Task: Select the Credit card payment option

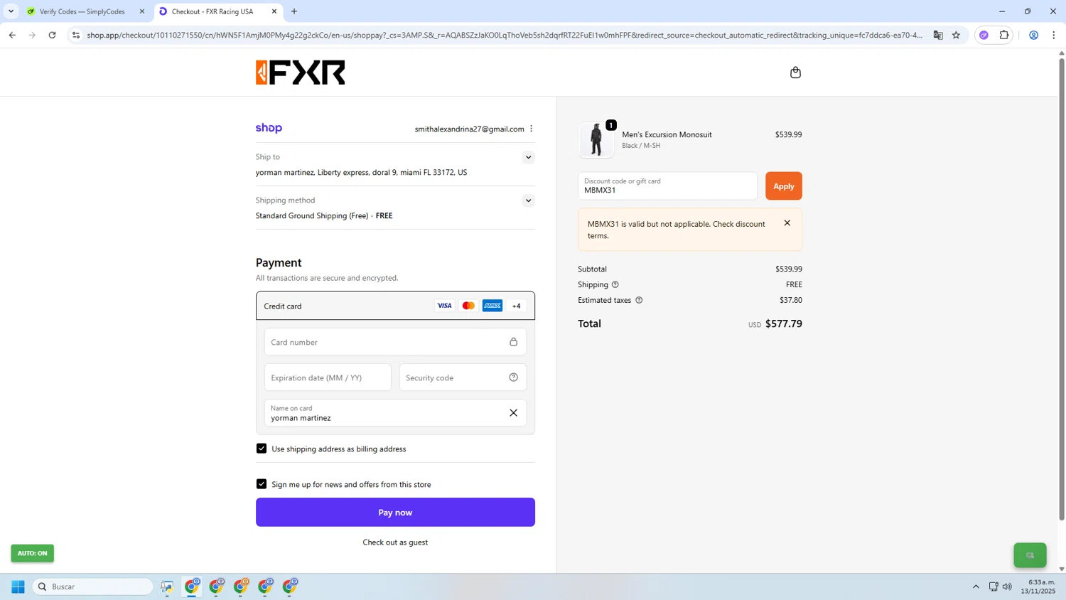Action: pyautogui.click(x=395, y=306)
